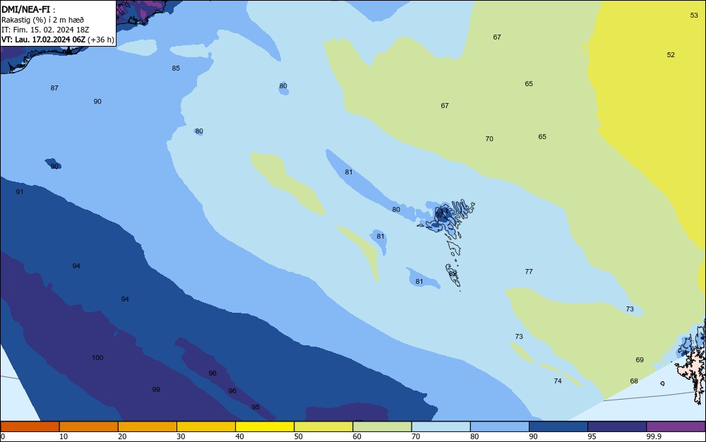Click the light green 60–70 legend swatch

[x=382, y=426]
